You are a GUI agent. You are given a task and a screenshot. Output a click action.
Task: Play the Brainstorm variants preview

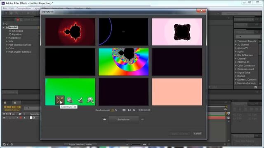click(134, 110)
